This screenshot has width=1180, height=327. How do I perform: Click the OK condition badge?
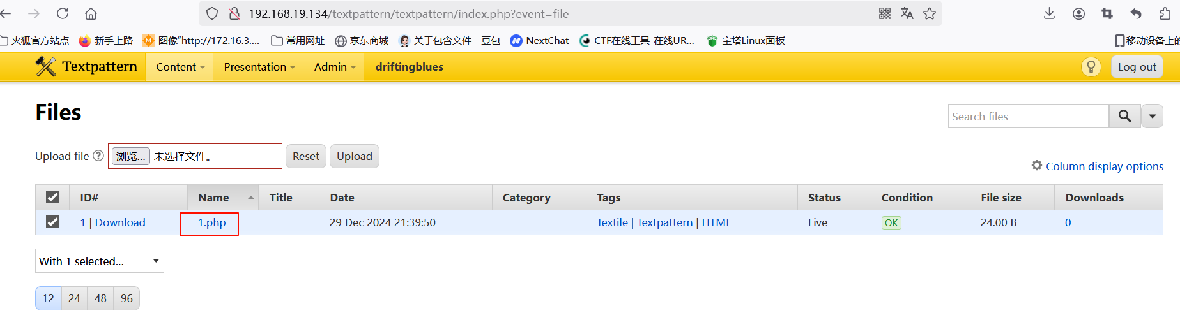(x=891, y=223)
